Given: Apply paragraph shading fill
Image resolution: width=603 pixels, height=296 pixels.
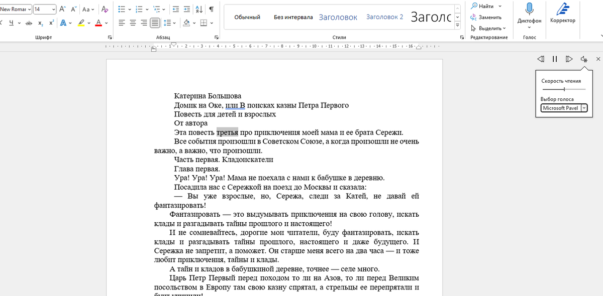Looking at the screenshot, I should coord(186,23).
